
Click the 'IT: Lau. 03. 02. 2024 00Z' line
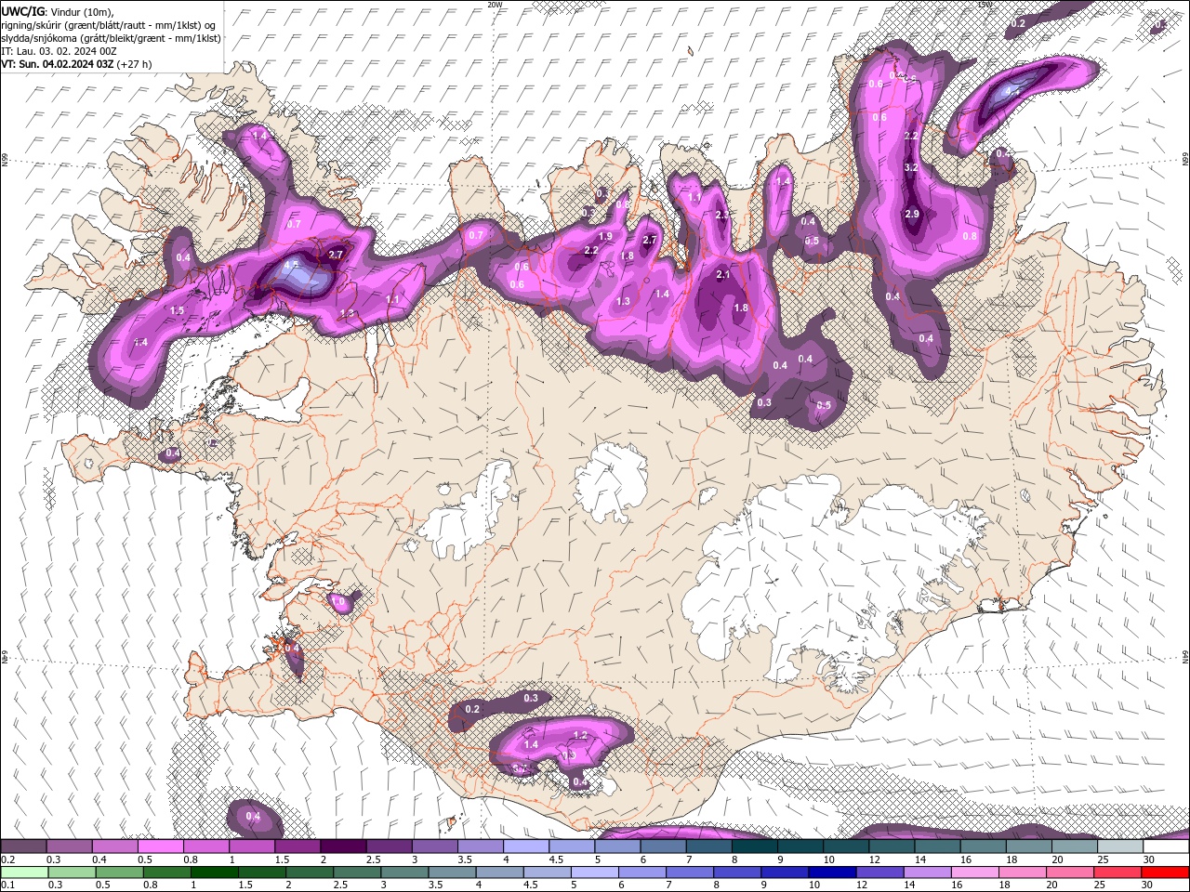(58, 51)
